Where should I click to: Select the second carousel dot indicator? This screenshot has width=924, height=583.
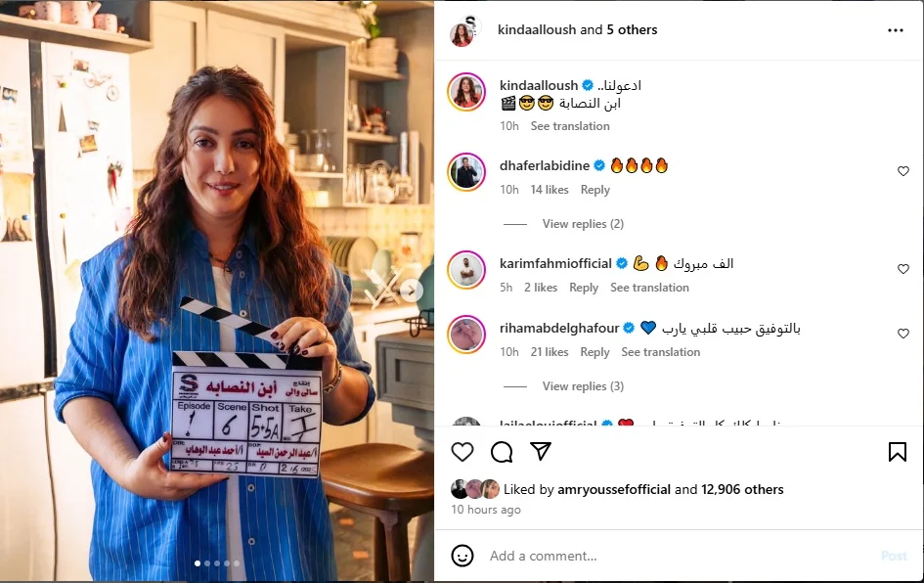tap(207, 563)
